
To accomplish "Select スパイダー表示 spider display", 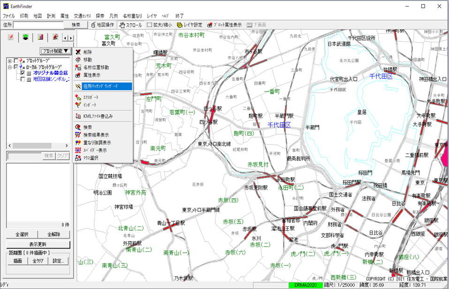I will [x=94, y=150].
